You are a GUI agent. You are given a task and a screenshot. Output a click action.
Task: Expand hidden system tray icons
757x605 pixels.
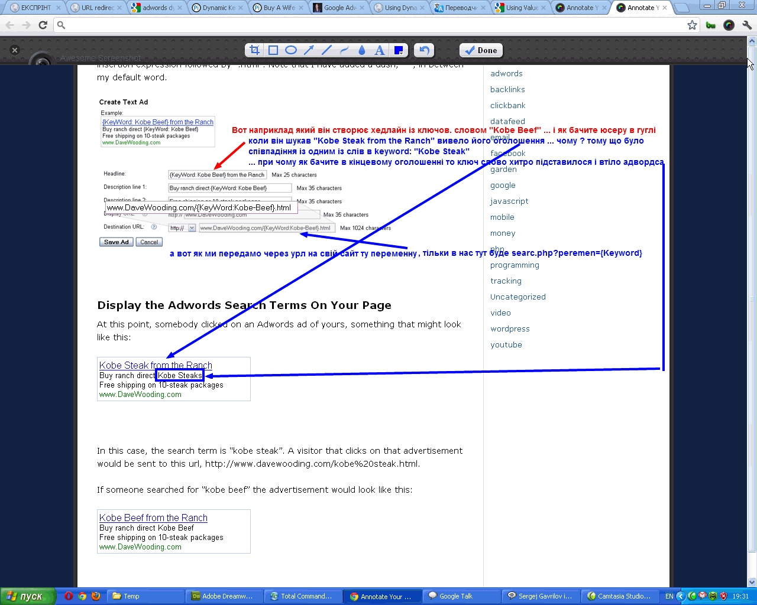681,596
